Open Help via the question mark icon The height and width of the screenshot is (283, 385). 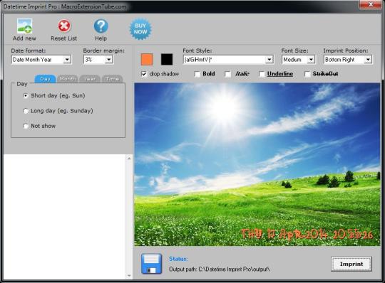(101, 26)
